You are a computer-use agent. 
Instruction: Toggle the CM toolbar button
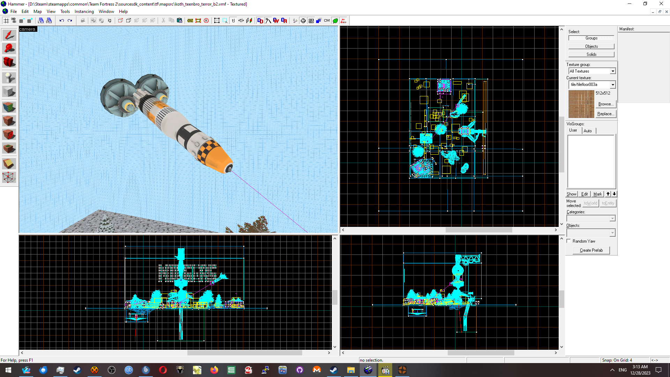click(327, 21)
